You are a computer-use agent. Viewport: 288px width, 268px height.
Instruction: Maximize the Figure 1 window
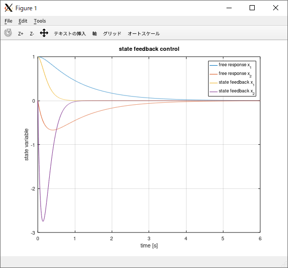click(x=252, y=8)
